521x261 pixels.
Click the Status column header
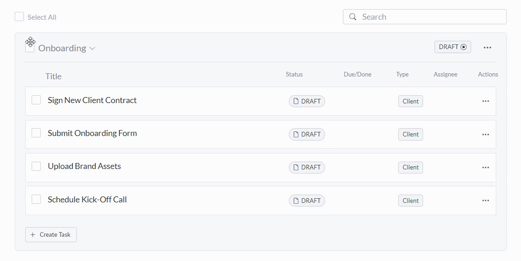coord(294,74)
